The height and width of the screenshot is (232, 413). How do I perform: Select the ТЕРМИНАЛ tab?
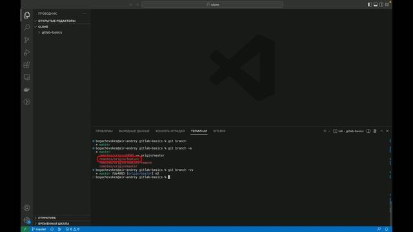point(199,131)
